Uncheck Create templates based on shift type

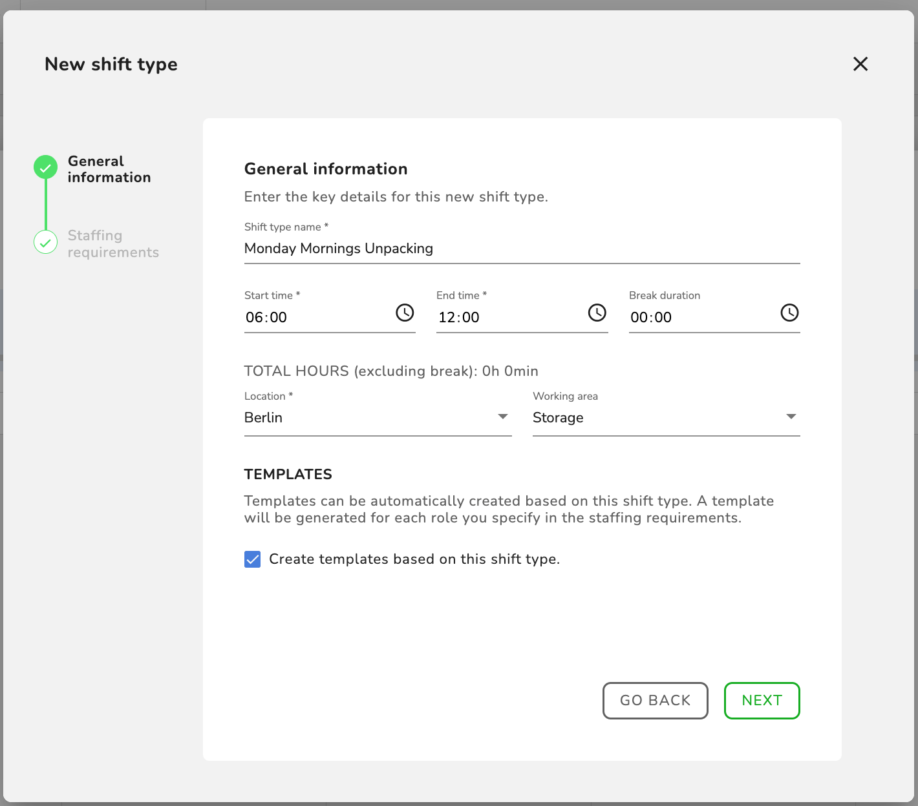(253, 559)
